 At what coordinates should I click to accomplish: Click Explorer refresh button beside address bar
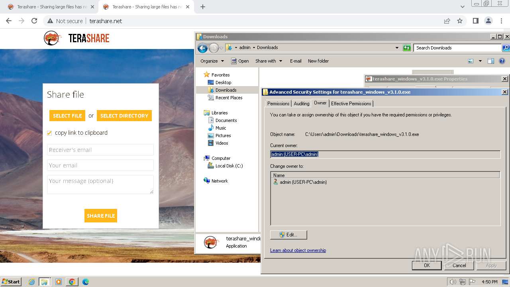point(407,48)
